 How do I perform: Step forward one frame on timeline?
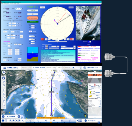click(x=19, y=121)
